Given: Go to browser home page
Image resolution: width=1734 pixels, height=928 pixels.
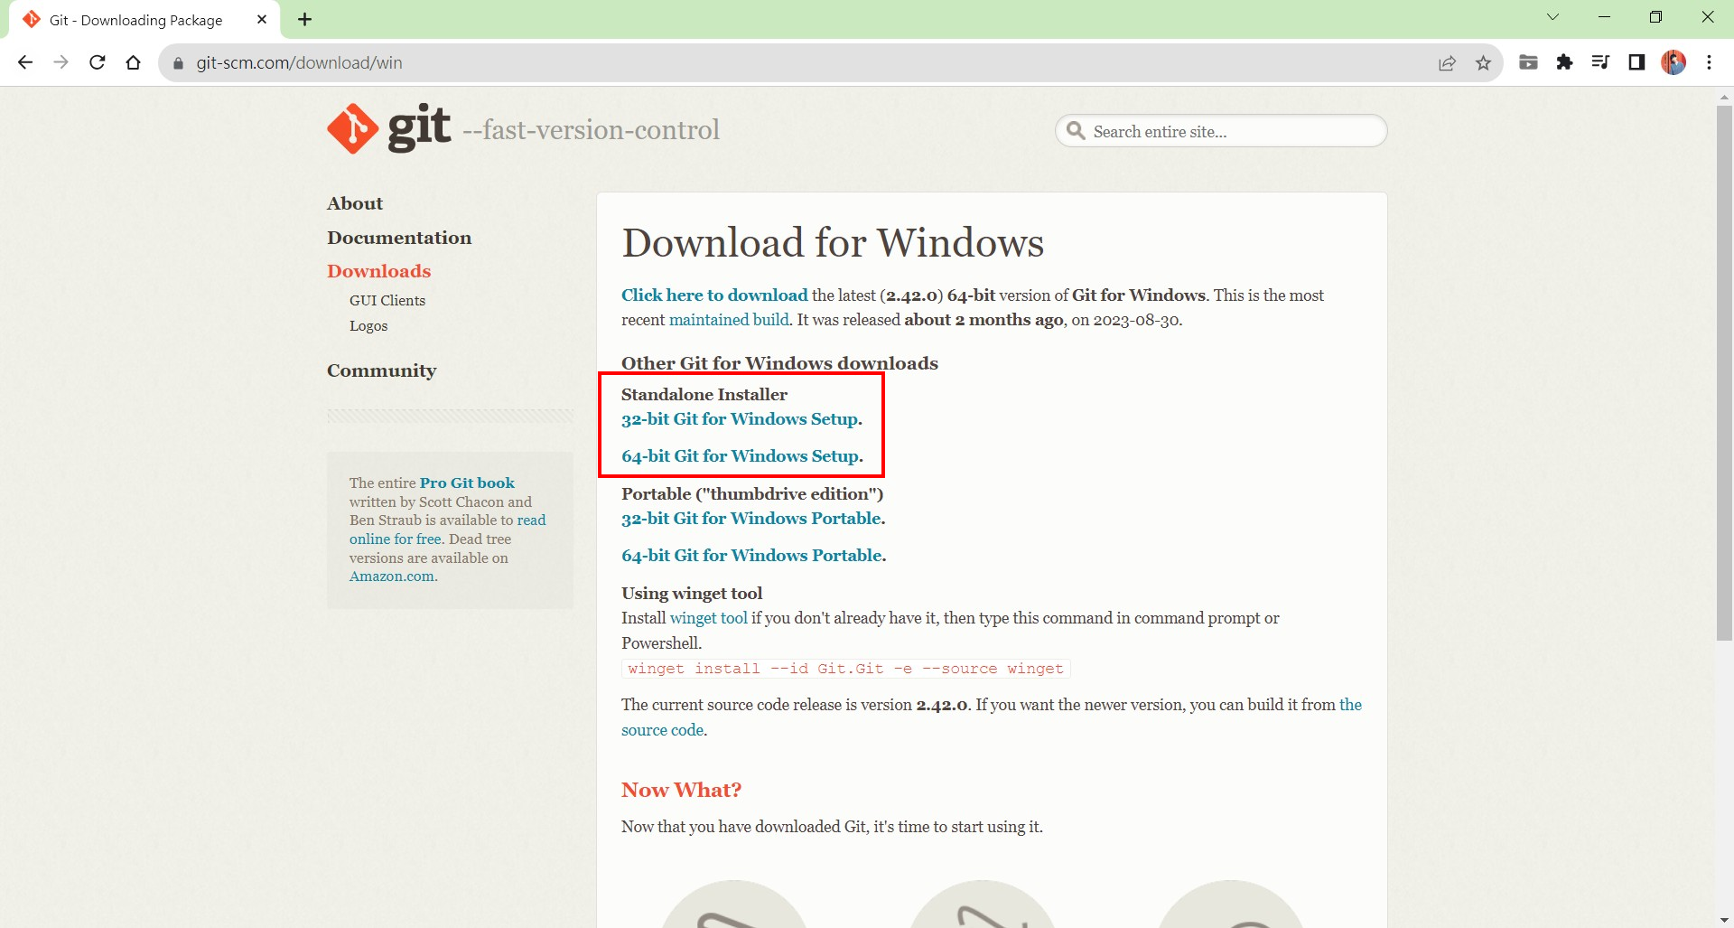Looking at the screenshot, I should [134, 62].
